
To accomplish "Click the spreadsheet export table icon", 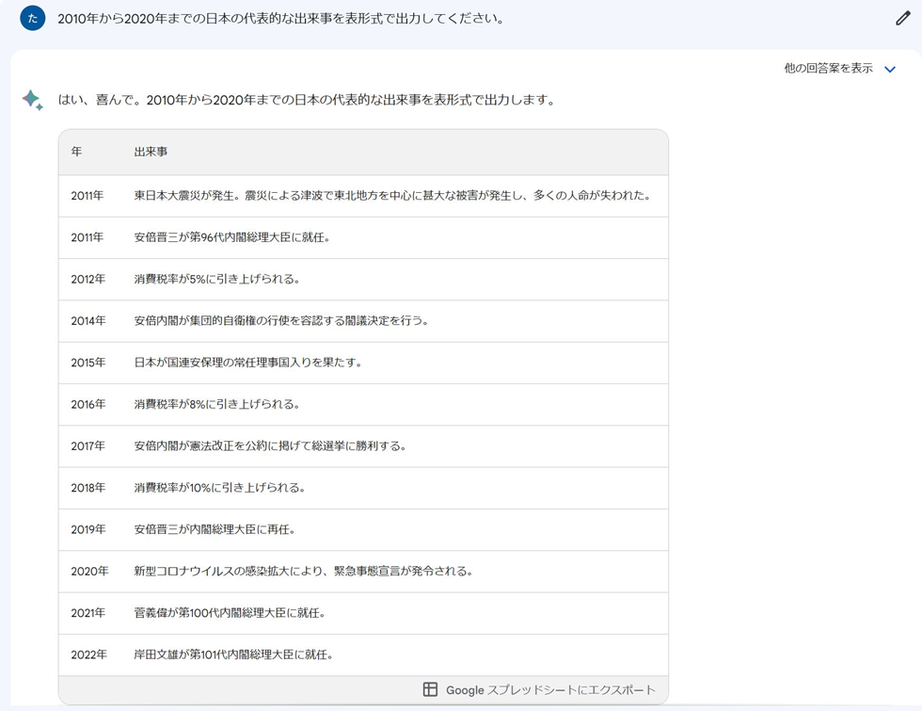I will tap(431, 689).
